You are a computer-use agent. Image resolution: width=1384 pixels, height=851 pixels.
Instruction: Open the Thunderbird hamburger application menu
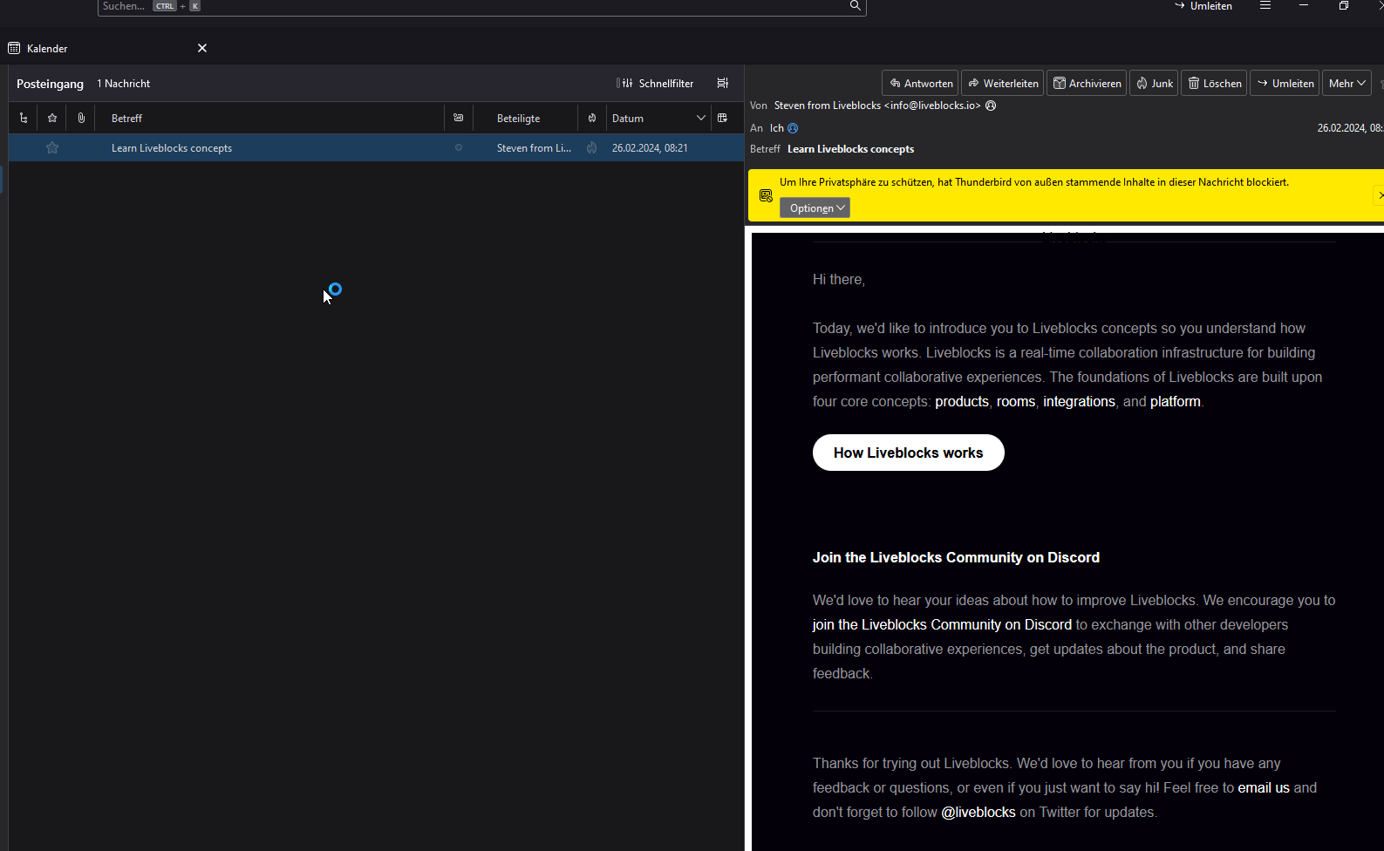point(1265,6)
